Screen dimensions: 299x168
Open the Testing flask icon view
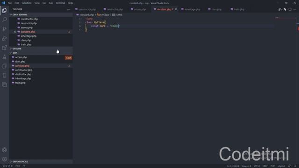[4, 57]
